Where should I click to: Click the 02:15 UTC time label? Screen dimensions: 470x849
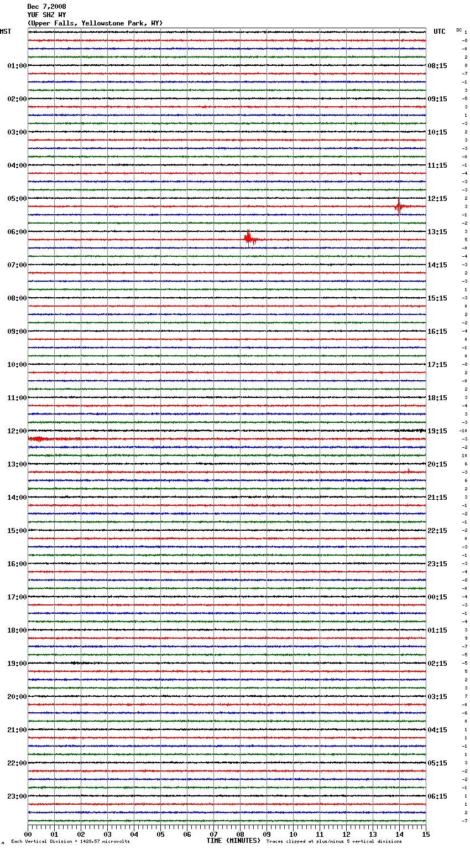(x=437, y=664)
